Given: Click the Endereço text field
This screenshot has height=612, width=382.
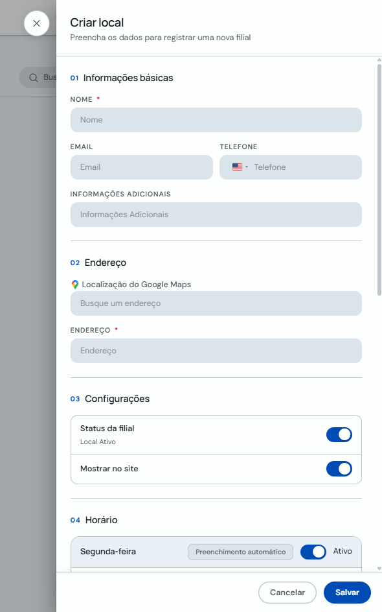Looking at the screenshot, I should point(216,351).
